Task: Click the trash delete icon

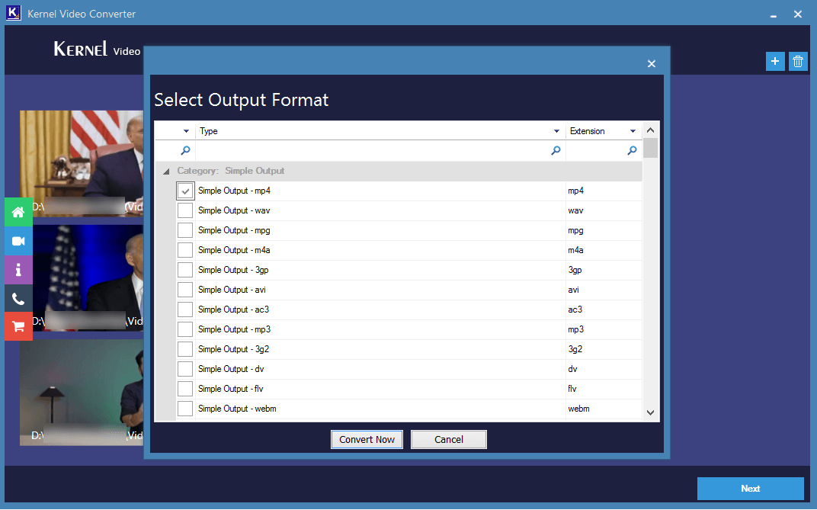Action: [798, 62]
